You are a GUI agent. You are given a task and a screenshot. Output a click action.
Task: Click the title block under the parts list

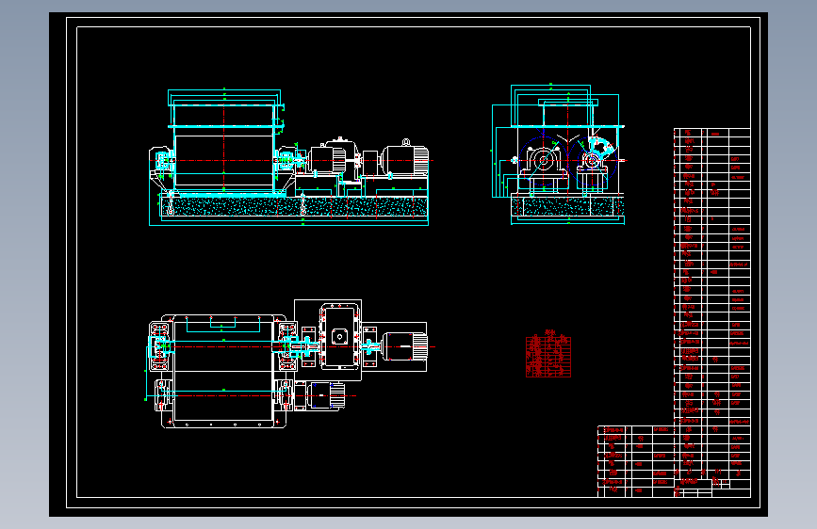[712, 488]
